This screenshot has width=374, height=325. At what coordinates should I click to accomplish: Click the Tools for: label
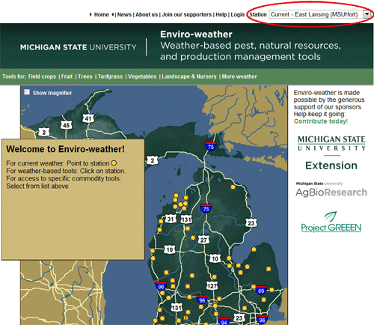click(x=14, y=76)
